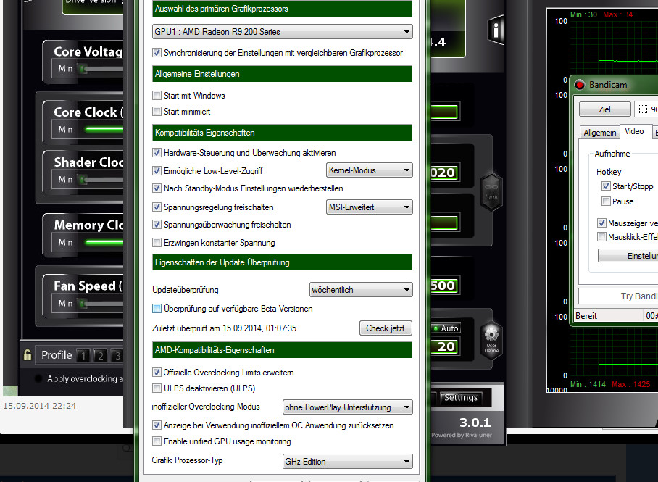Open the GHz Edition processor type dropdown

pyautogui.click(x=348, y=462)
